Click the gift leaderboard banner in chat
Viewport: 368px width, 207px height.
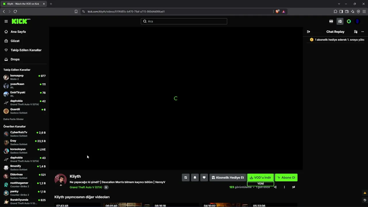[x=337, y=40]
